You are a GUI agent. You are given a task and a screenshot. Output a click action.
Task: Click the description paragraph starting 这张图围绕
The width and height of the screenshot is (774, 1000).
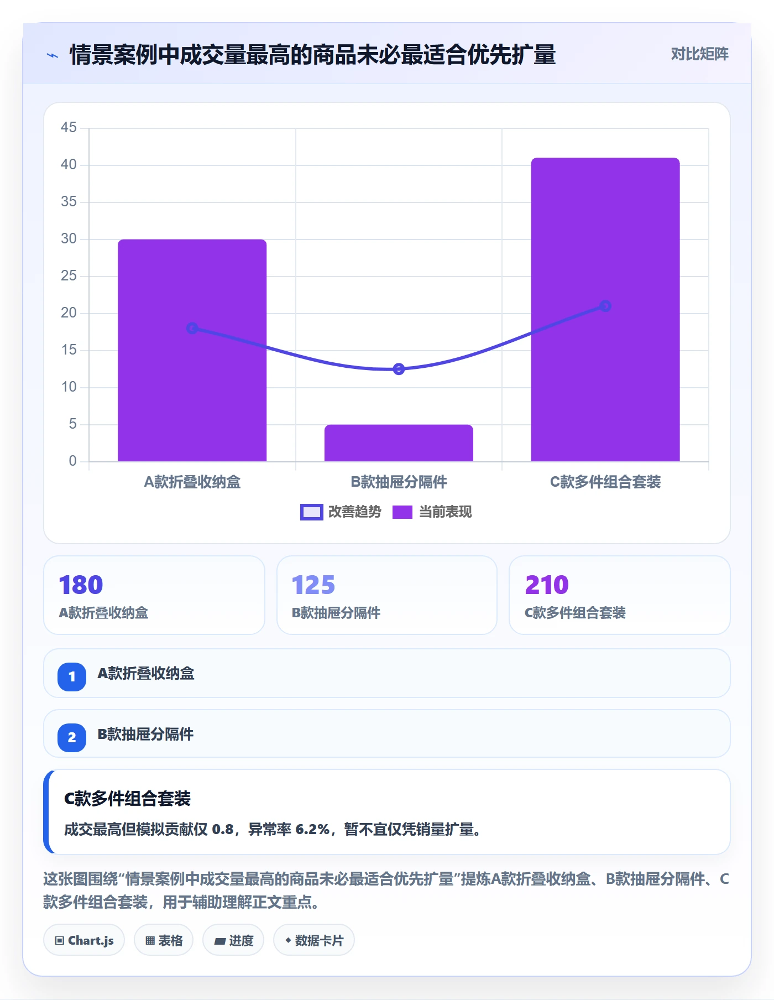pyautogui.click(x=386, y=890)
